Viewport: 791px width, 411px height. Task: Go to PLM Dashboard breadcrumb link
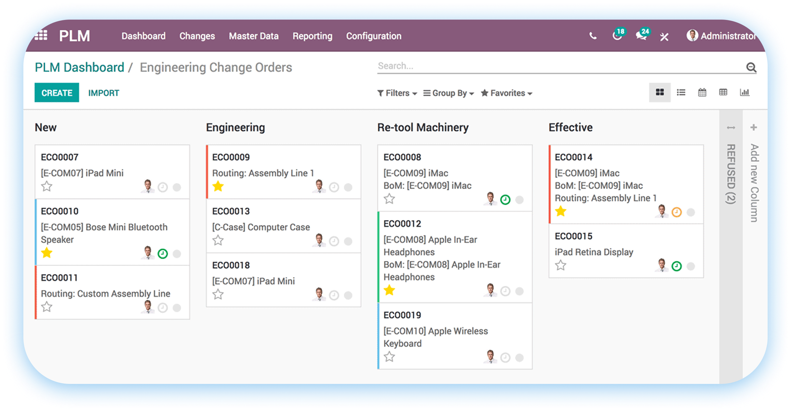click(79, 68)
